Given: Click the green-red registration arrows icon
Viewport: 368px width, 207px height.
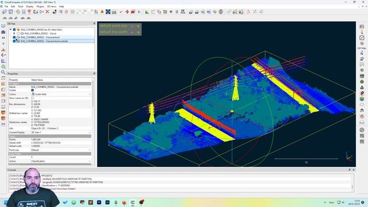Looking at the screenshot, I should [55, 11].
